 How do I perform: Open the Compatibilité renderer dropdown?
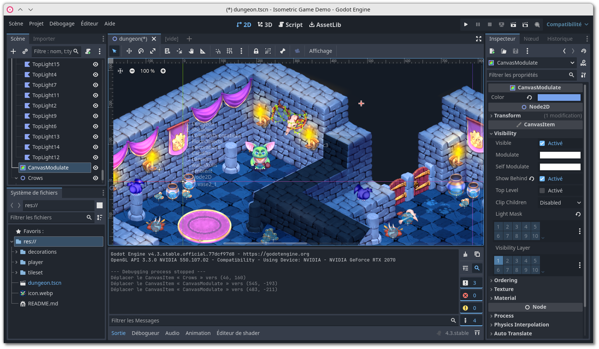[x=567, y=24]
